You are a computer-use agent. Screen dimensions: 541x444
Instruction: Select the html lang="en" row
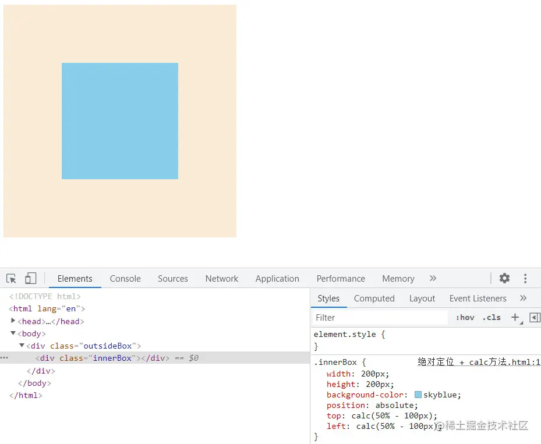click(47, 308)
